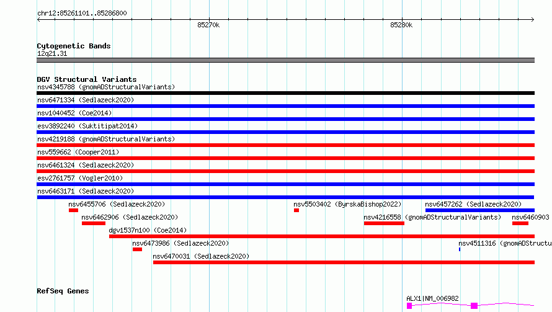The image size is (552, 312).
Task: Click the second magenta ALX1 exon box
Action: (x=474, y=306)
